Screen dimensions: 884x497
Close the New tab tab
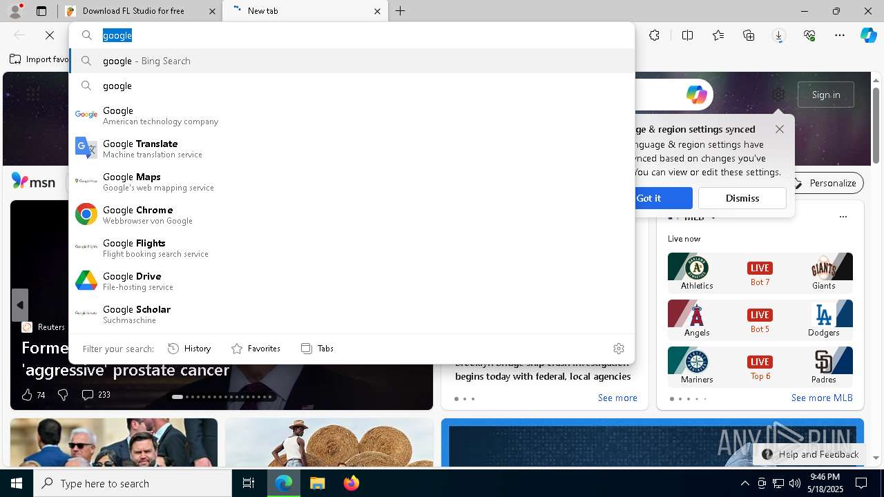(377, 11)
